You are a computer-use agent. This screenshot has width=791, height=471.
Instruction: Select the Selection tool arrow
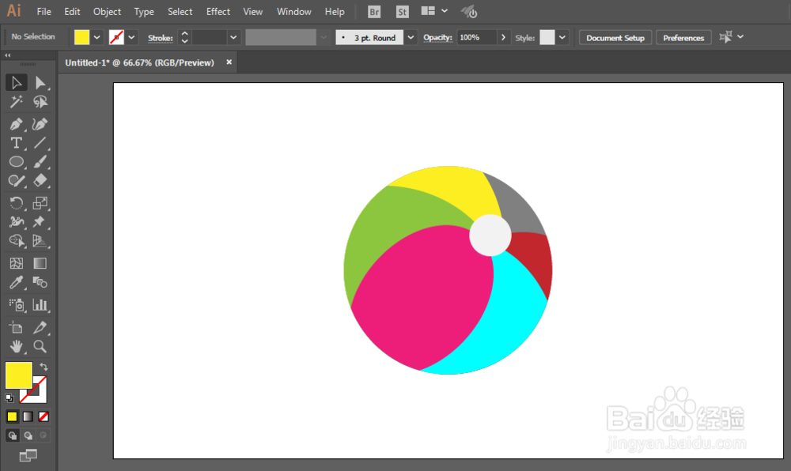[16, 83]
